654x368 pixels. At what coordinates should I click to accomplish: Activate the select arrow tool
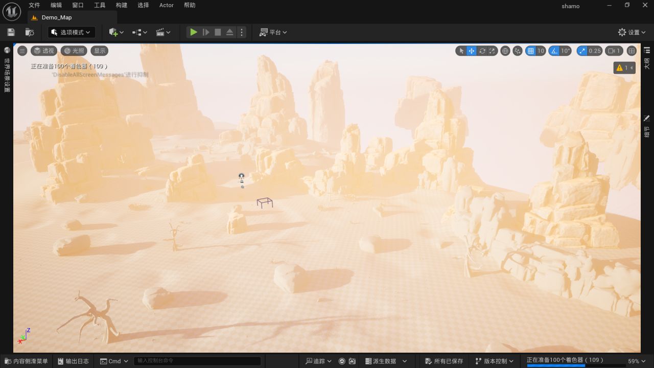tap(461, 51)
